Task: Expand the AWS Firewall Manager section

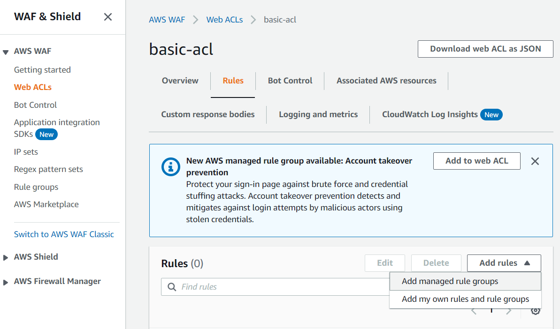Action: pos(6,282)
